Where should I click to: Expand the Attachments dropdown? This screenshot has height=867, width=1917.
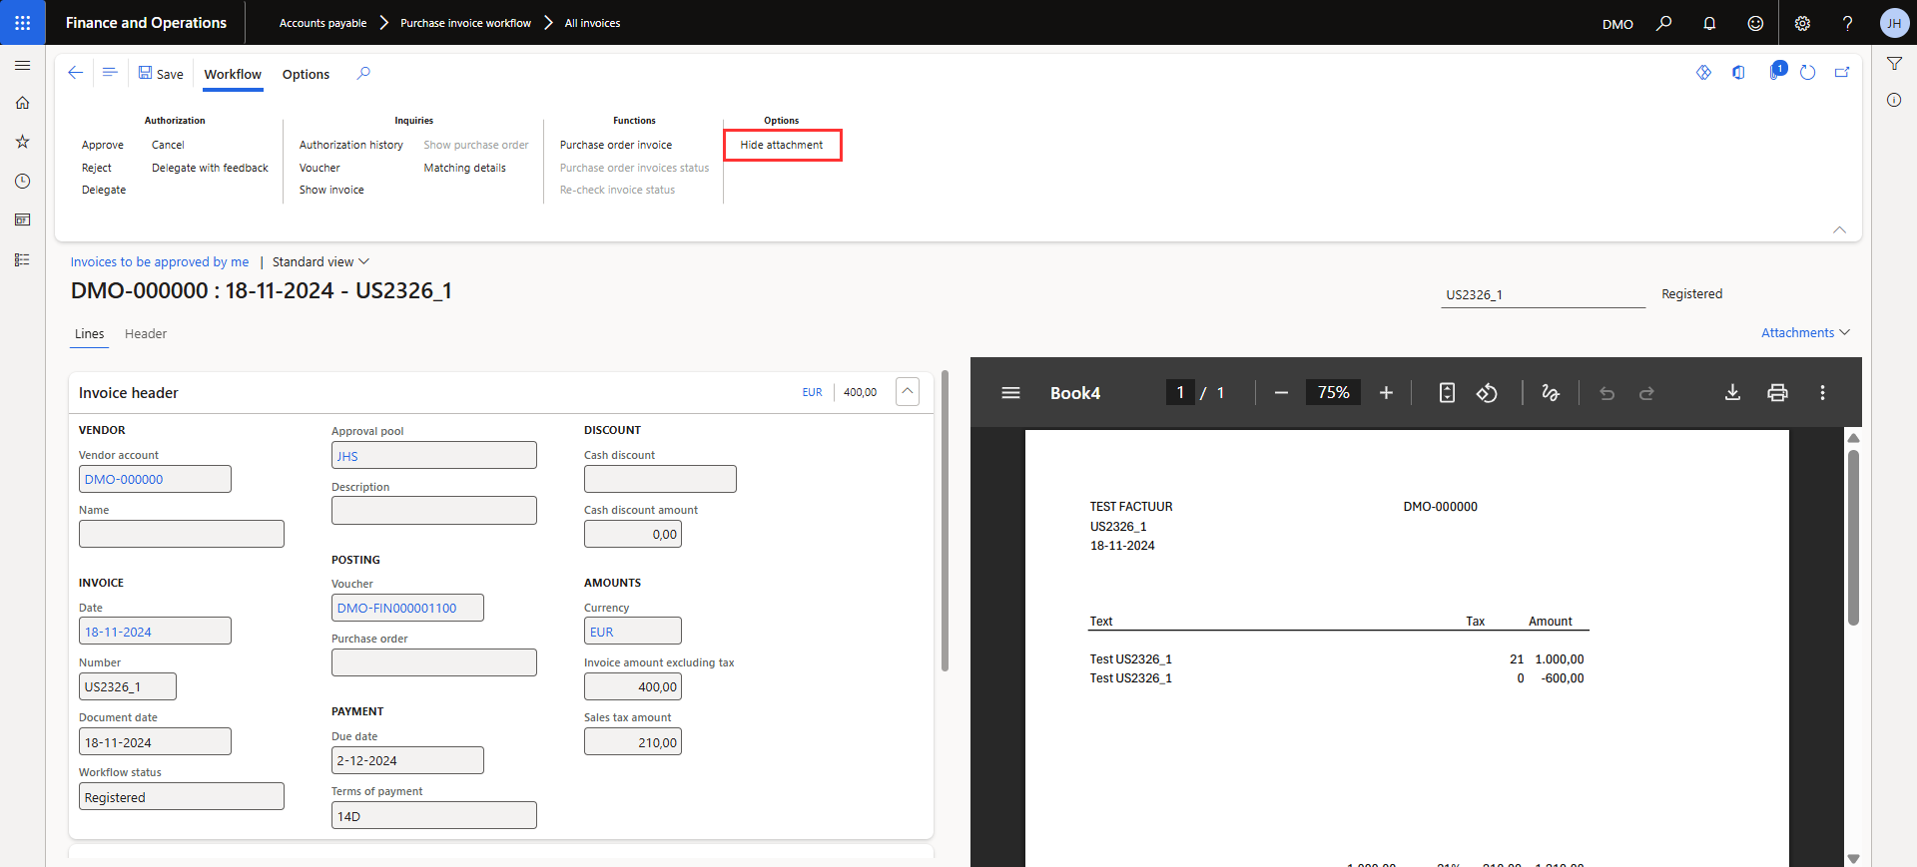click(x=1805, y=333)
